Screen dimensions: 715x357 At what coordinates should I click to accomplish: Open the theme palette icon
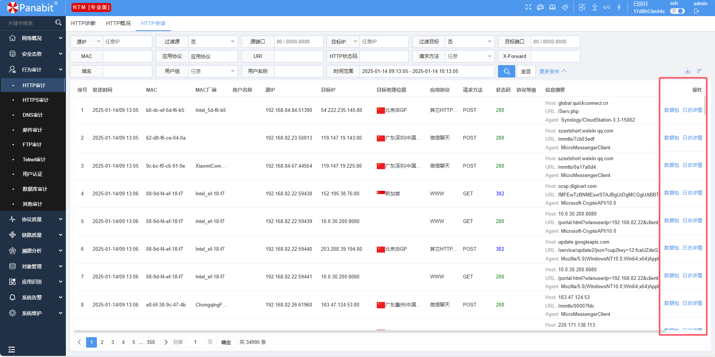click(x=540, y=7)
